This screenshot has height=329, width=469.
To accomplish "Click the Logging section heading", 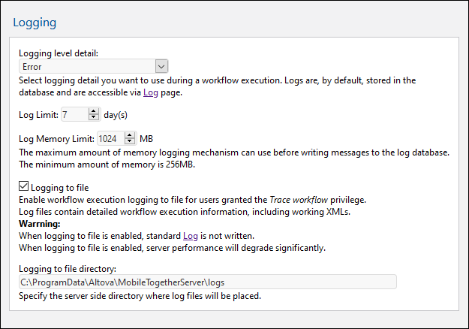I will [35, 23].
